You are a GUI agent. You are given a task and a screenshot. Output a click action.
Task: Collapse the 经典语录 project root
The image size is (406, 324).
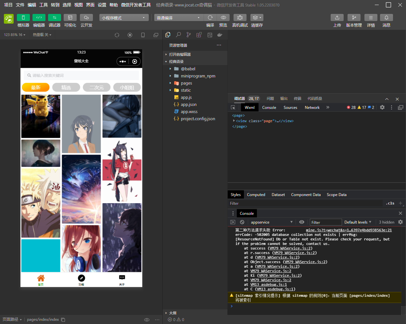pos(195,62)
